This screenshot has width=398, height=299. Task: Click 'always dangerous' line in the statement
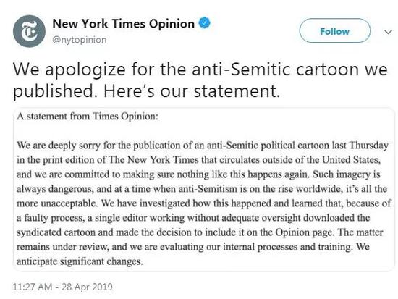pos(202,189)
